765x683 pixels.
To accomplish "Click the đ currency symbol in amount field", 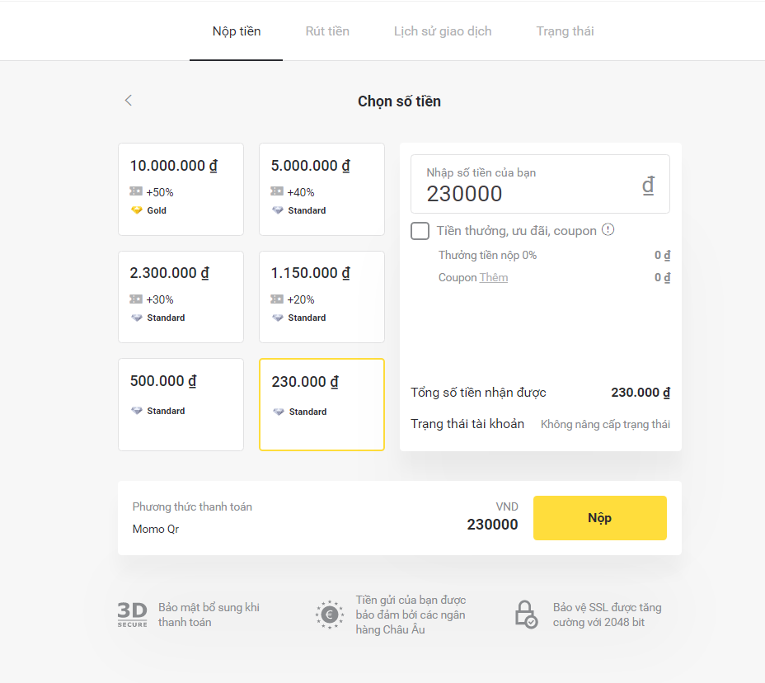I will pyautogui.click(x=648, y=186).
